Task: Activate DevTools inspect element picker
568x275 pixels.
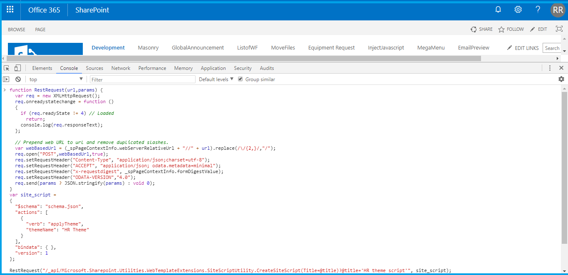Action: pyautogui.click(x=7, y=68)
